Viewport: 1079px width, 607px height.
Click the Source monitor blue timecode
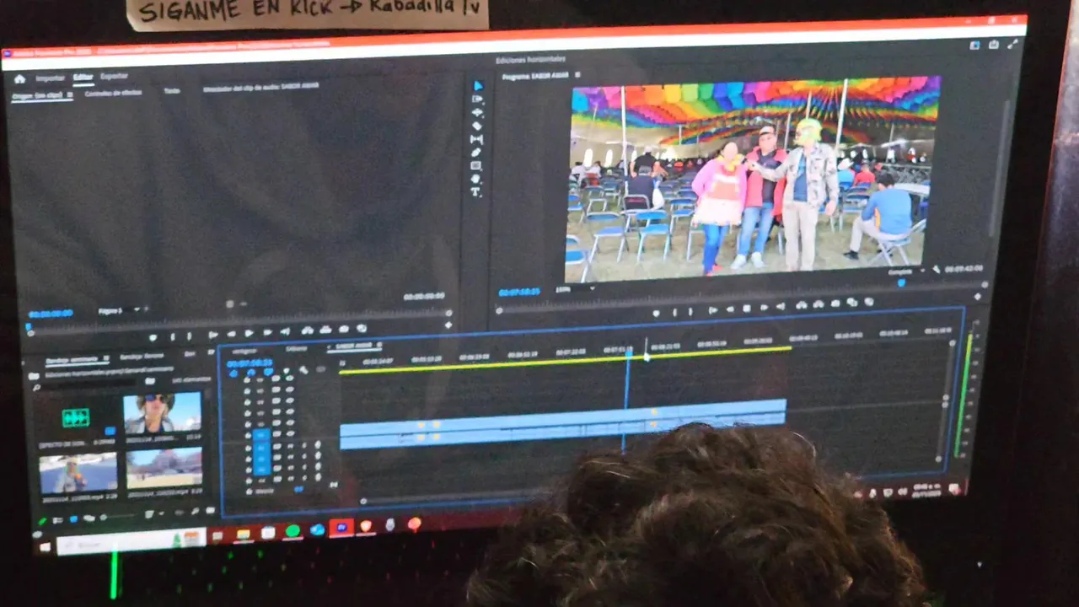pyautogui.click(x=51, y=314)
